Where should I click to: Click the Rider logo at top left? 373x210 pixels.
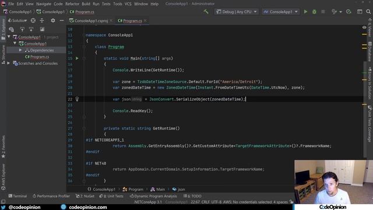click(x=3, y=3)
